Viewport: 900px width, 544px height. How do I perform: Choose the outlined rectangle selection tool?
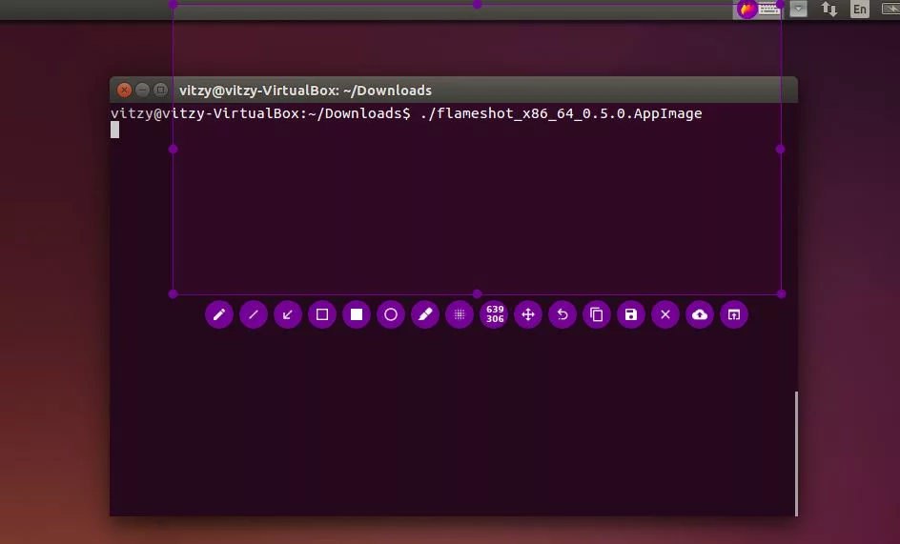[x=322, y=314]
